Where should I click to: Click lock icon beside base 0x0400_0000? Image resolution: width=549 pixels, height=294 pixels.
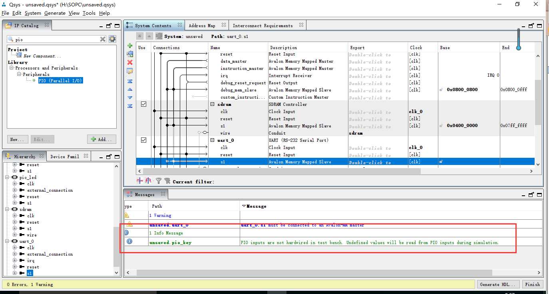point(441,125)
